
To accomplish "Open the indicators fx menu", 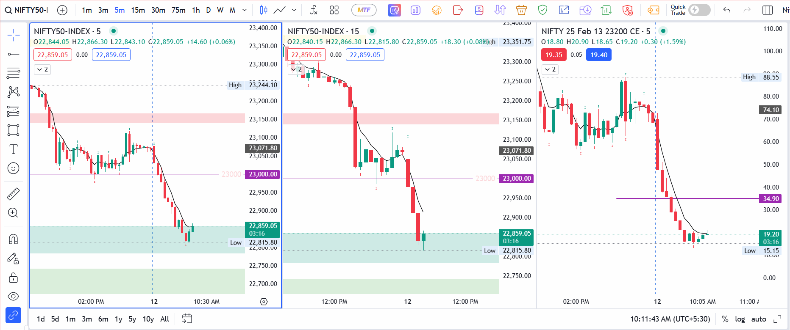I will 314,10.
